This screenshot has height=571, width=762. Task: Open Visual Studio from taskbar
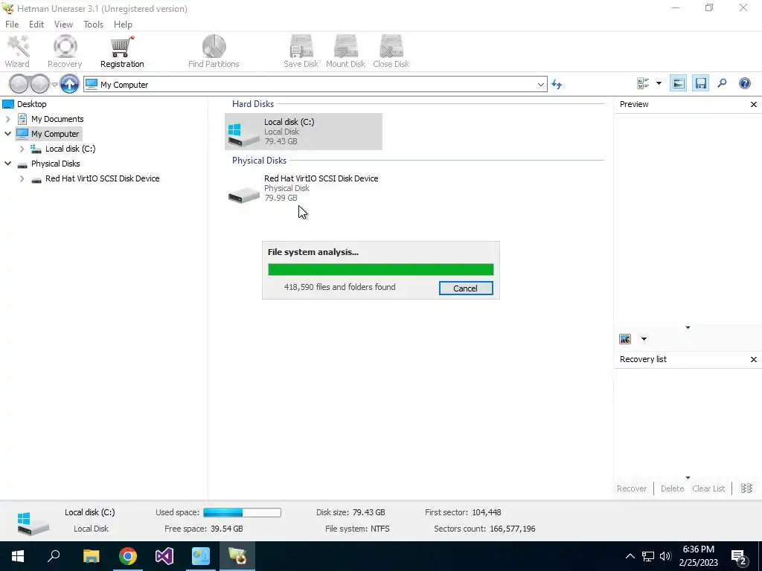(x=164, y=556)
